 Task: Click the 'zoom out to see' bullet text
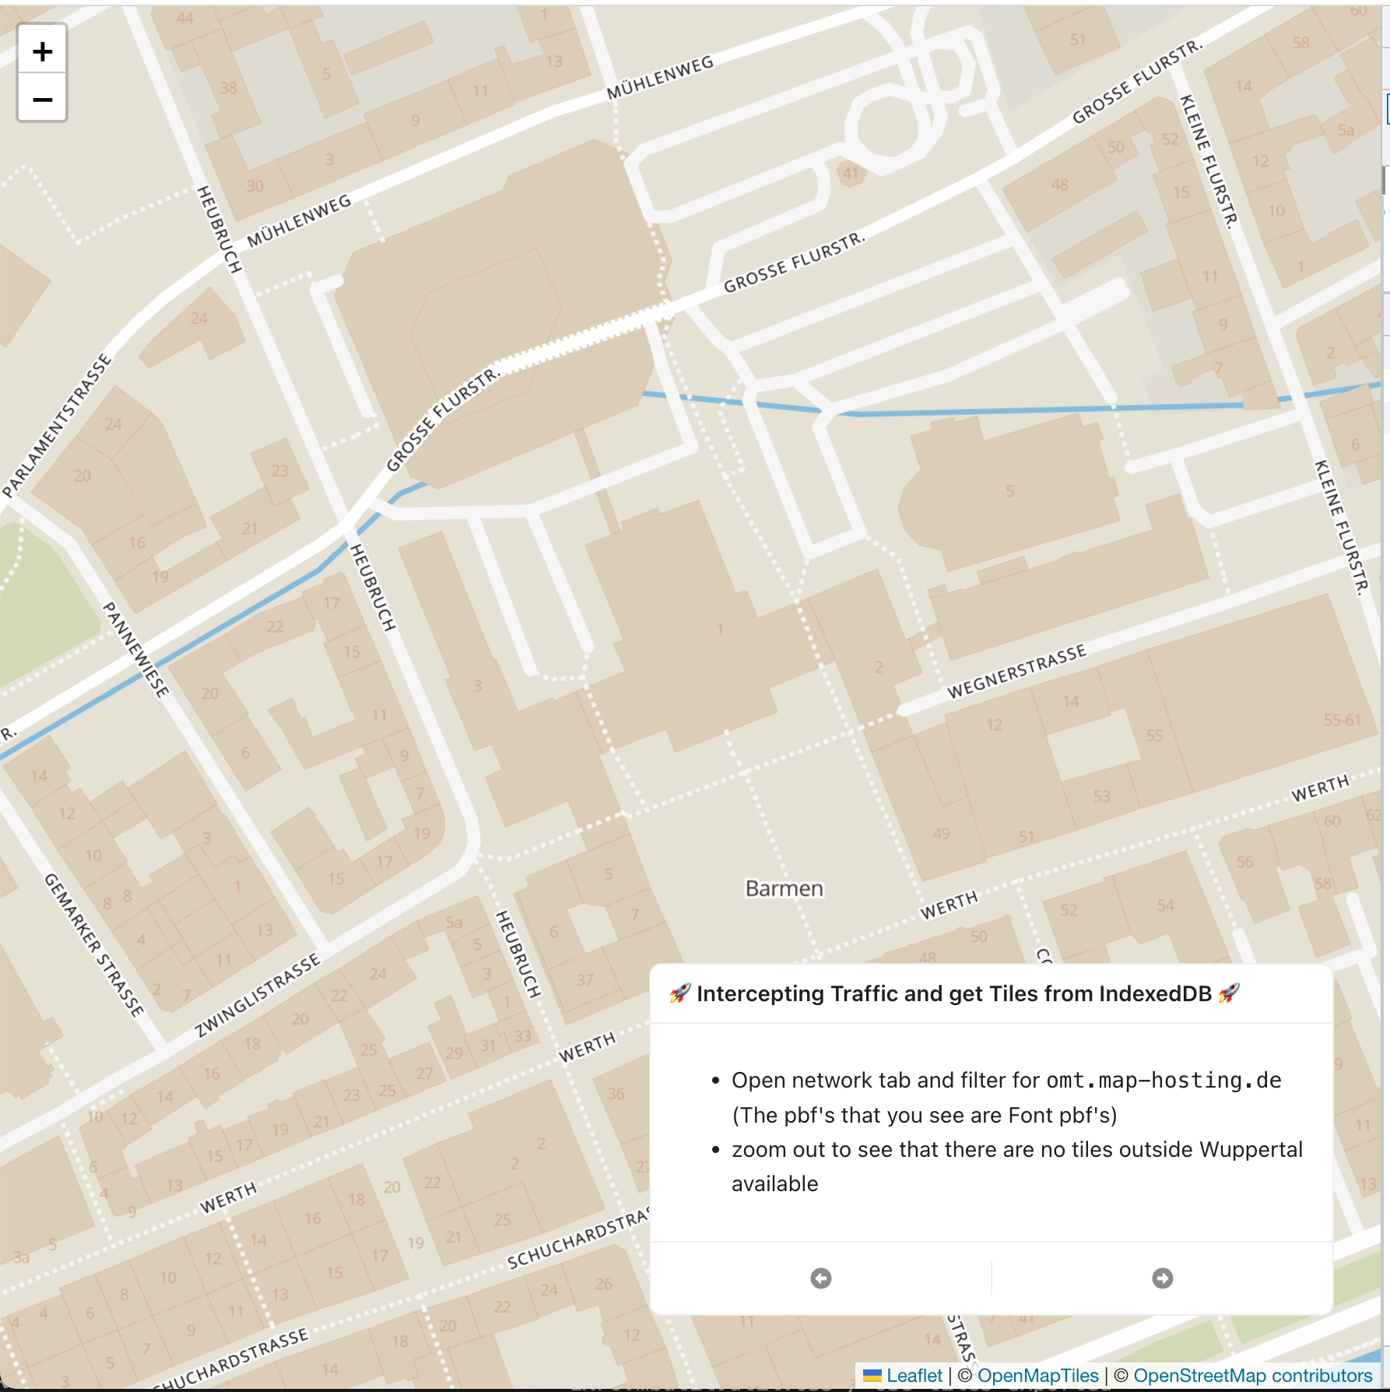tap(1017, 1166)
